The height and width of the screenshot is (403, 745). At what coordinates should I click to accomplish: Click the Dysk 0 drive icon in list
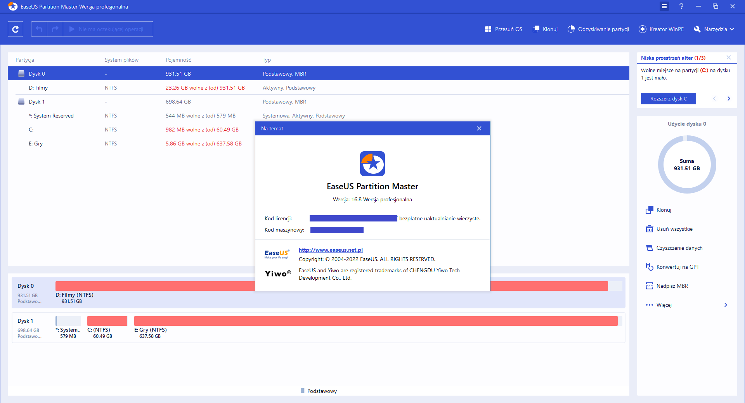coord(21,74)
